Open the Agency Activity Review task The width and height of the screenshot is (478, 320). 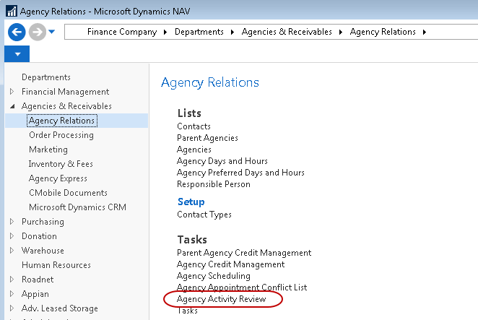click(221, 299)
